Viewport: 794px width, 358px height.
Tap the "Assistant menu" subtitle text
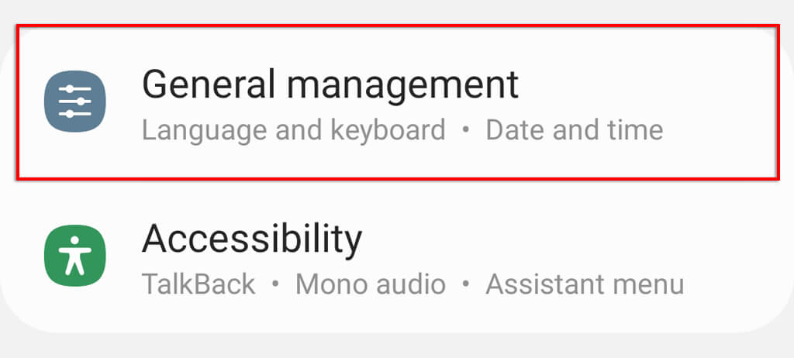(585, 284)
